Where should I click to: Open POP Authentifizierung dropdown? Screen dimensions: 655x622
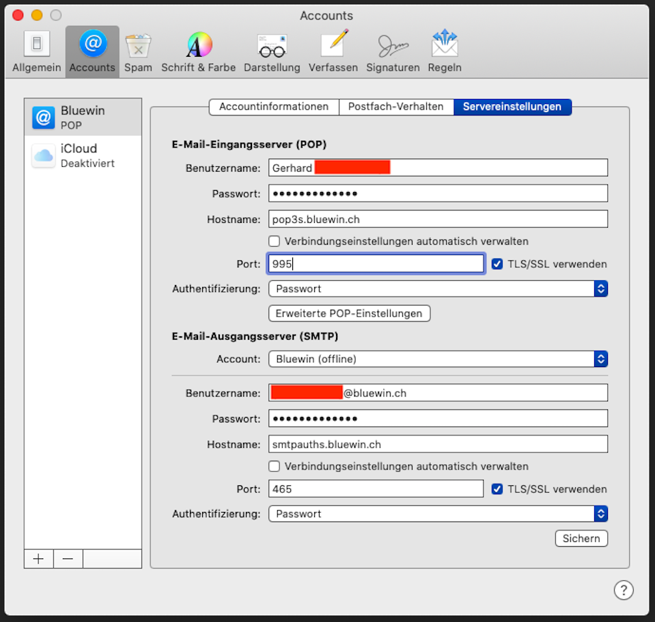point(438,288)
